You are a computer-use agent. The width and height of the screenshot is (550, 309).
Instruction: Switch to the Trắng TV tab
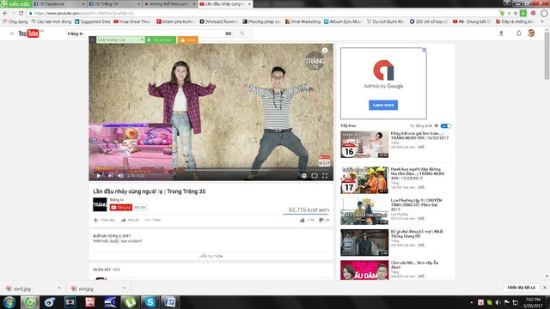(113, 3)
